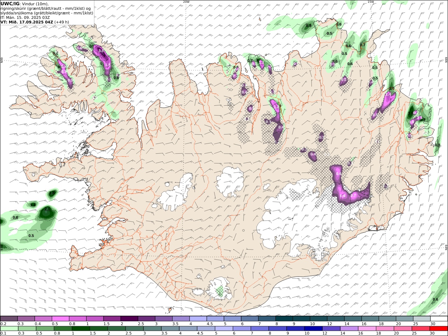The height and width of the screenshot is (336, 448).
Task: Click the '1.29' value on the northern purple band
Action: [x=278, y=106]
